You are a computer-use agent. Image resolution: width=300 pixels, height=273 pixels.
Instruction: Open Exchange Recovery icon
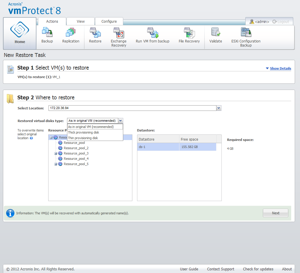[119, 33]
